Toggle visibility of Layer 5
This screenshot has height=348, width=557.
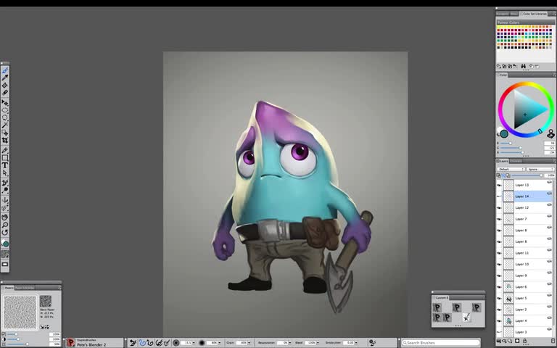[499, 298]
